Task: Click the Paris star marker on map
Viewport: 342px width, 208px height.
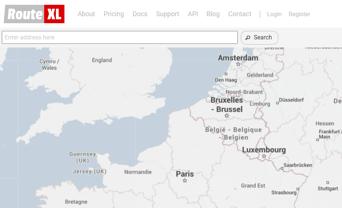Action: pos(185,181)
